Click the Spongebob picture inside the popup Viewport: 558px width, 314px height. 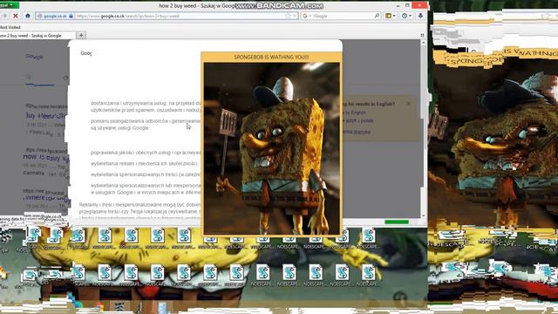point(271,148)
